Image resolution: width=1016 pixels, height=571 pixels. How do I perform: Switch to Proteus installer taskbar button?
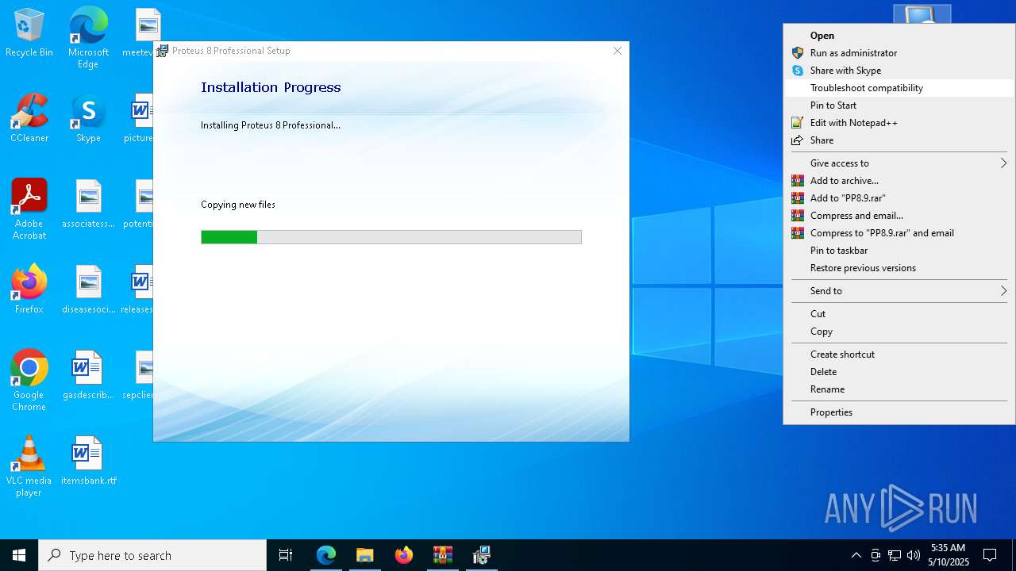click(x=482, y=555)
